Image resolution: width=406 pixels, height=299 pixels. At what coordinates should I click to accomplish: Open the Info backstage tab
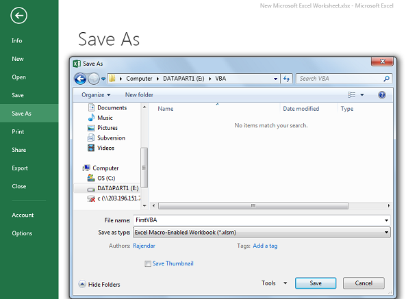coord(29,40)
